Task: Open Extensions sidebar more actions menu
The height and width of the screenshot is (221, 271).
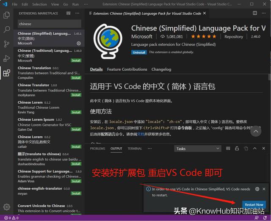Action: pos(77,13)
